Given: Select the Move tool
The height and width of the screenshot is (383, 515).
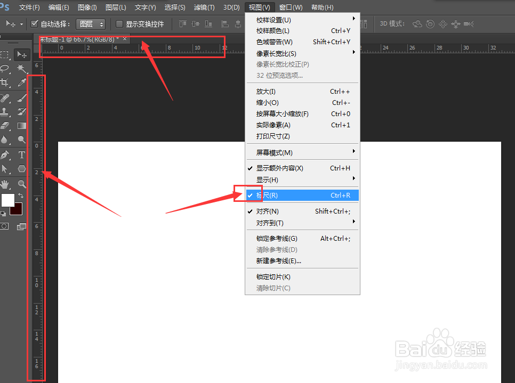Looking at the screenshot, I should tap(22, 55).
